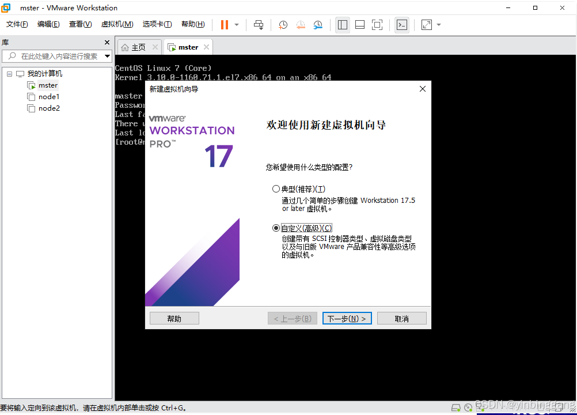This screenshot has height=415, width=577.
Task: Click the Send Ctrl+Alt+Del toolbar icon
Action: [259, 25]
